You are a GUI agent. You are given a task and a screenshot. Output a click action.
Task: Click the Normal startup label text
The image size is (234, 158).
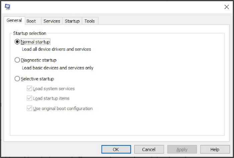pos(35,42)
